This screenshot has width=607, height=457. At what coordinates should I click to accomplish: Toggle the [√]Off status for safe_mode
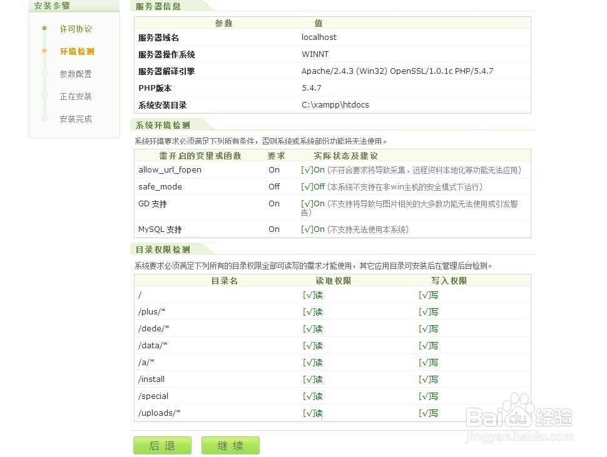(x=313, y=186)
